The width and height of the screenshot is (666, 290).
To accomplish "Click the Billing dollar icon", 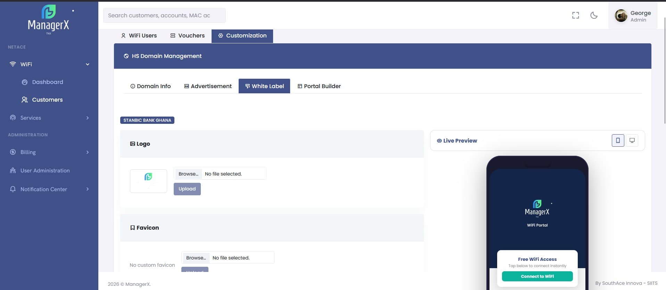I will 13,152.
